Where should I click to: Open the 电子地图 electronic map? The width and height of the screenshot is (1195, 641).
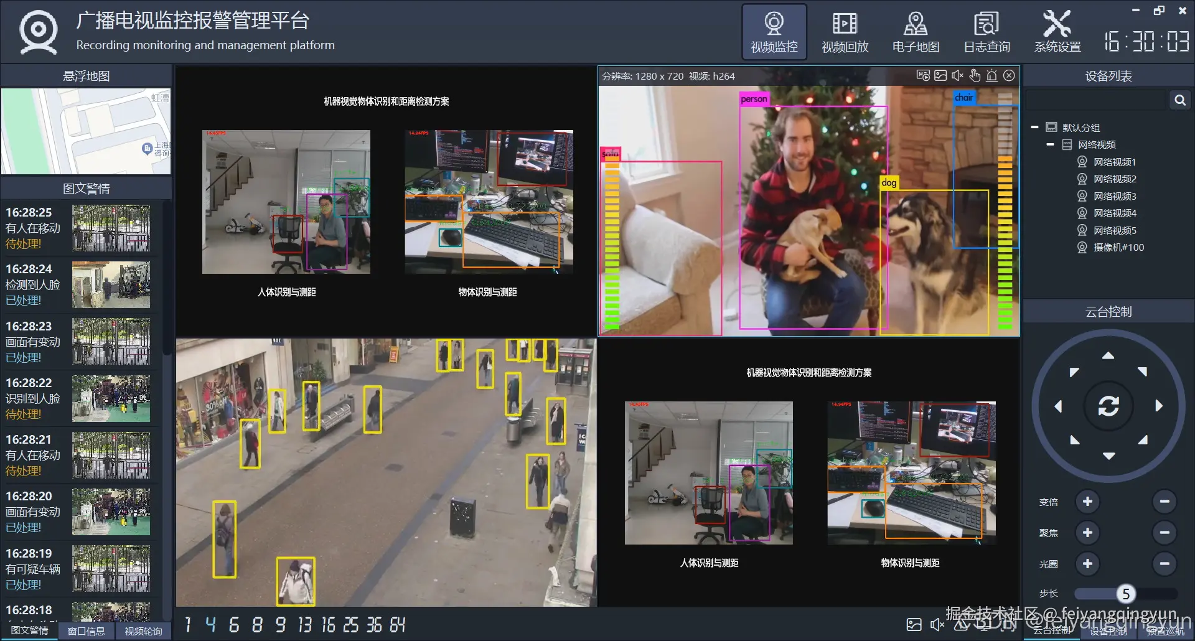pos(916,32)
